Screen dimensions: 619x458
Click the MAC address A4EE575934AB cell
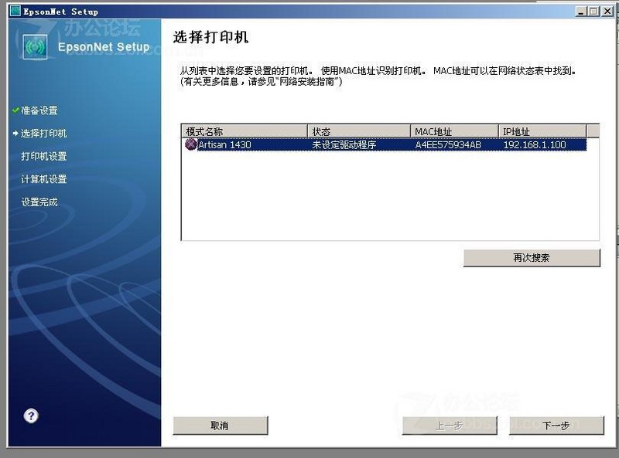point(448,144)
